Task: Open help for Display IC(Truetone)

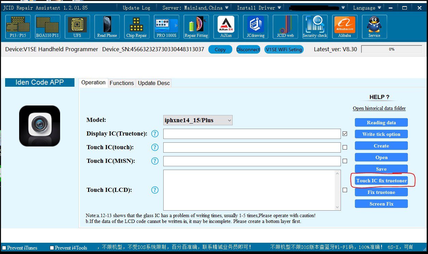Action: coord(155,134)
